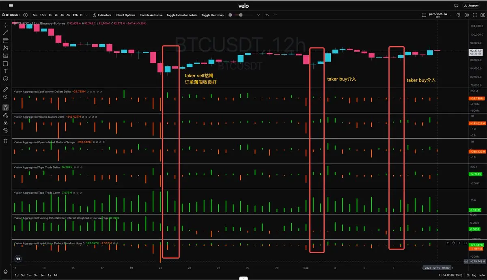Redo the chart action

coord(275,15)
